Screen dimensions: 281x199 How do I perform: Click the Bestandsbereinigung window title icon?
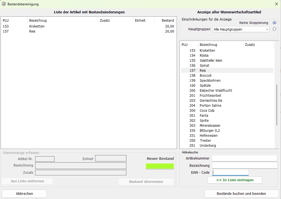pos(4,4)
